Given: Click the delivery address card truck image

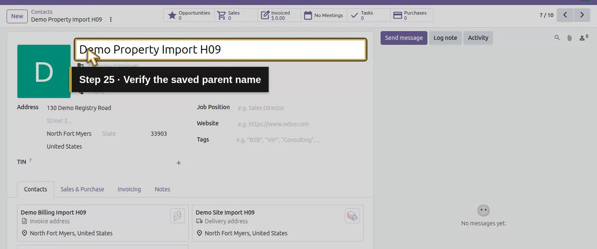Looking at the screenshot, I should [x=352, y=216].
